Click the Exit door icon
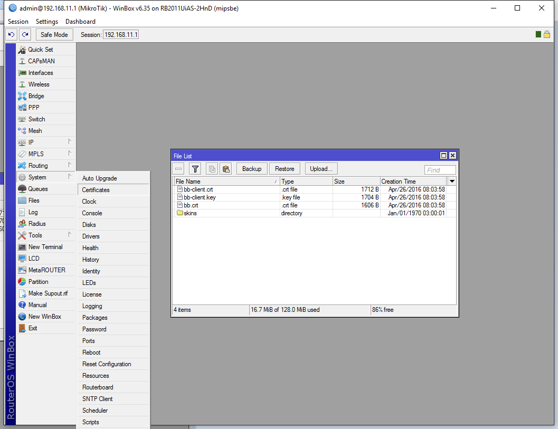Screen dimensions: 558x429 [x=22, y=328]
